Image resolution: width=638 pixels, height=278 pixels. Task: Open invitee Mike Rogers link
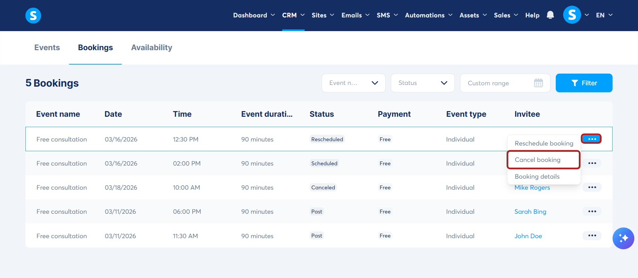pos(532,187)
